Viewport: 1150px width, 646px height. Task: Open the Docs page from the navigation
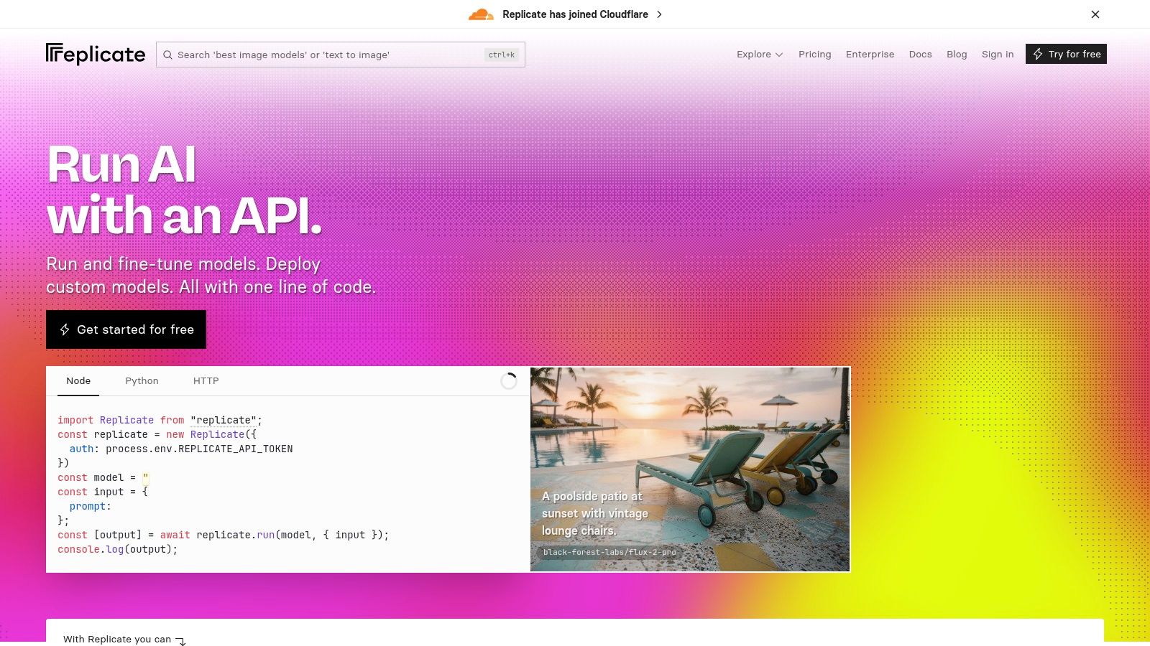920,54
